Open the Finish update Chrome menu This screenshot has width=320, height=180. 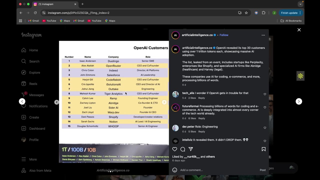291,13
